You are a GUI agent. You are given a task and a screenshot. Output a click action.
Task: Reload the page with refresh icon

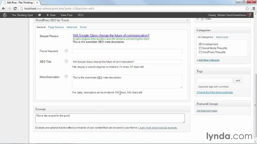(15, 8)
